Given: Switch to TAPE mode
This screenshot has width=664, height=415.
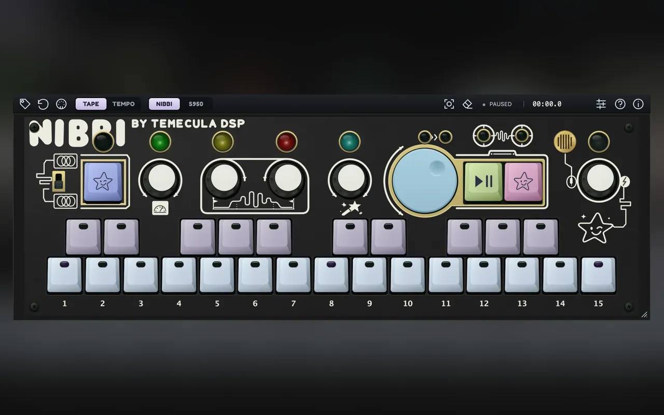Looking at the screenshot, I should point(91,104).
